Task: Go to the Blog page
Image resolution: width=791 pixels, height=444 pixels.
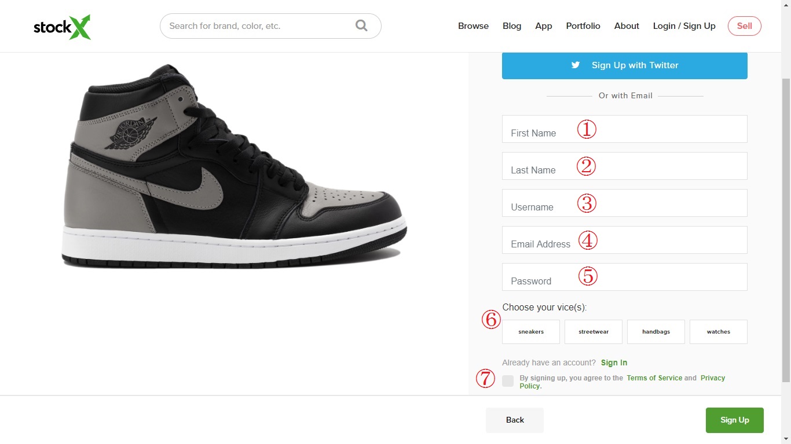Action: [512, 26]
